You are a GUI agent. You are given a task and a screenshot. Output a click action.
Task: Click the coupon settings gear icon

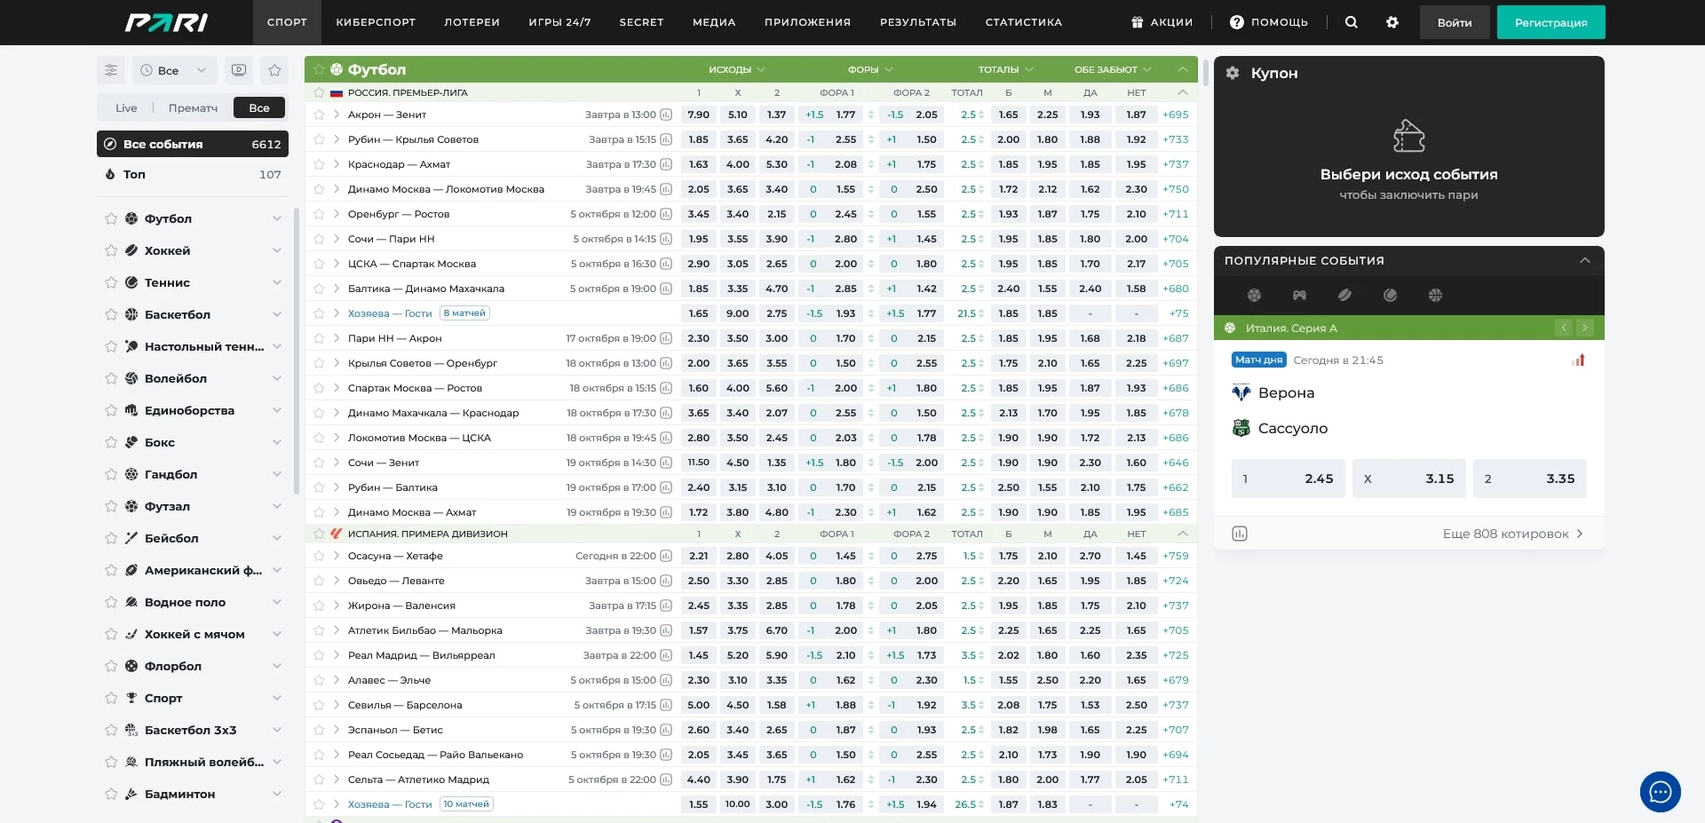[x=1233, y=73]
